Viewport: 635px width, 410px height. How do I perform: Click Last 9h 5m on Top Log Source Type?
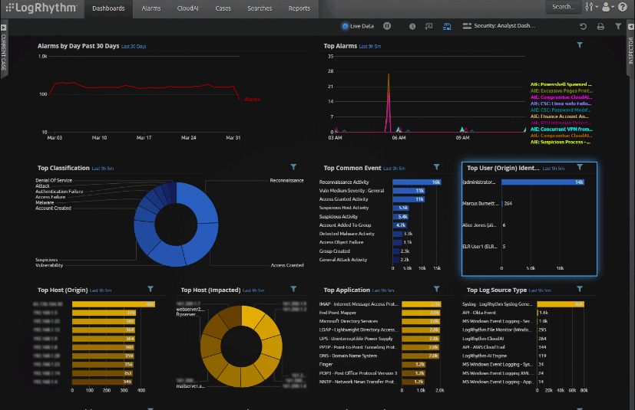540,290
